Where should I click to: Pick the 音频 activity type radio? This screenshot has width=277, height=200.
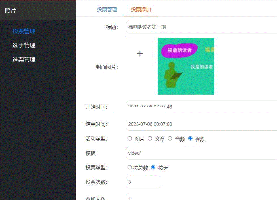tap(170, 139)
